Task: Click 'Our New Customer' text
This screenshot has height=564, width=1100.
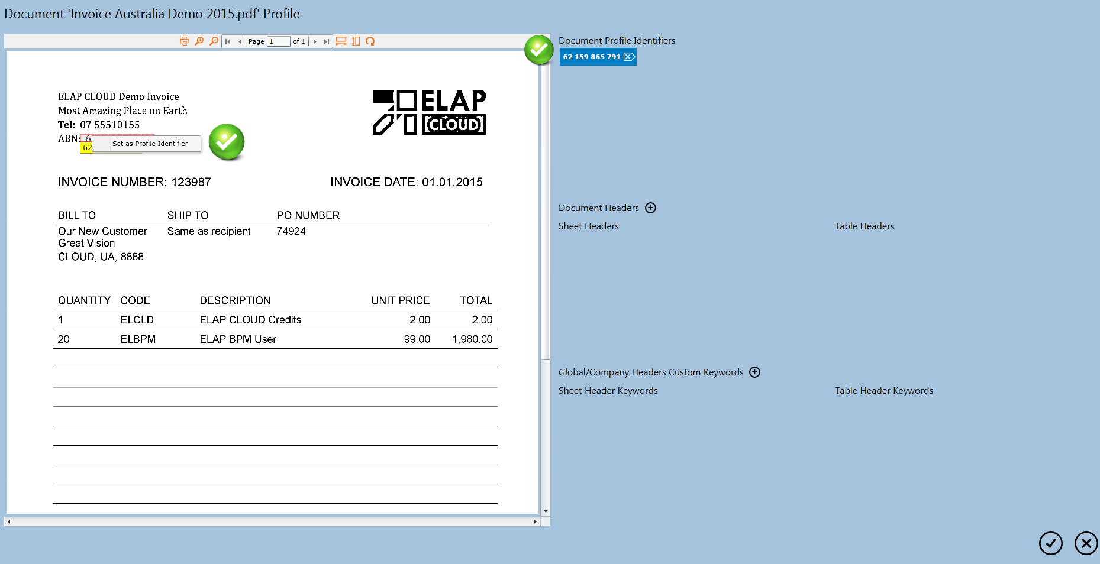Action: pyautogui.click(x=102, y=231)
